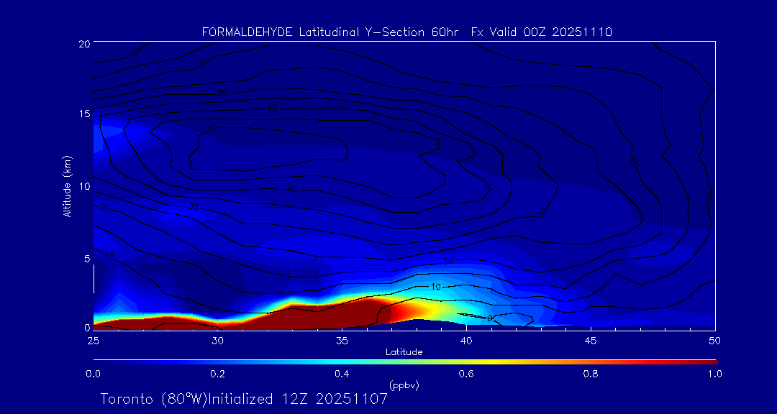The image size is (777, 414).
Task: Click the horizontal ppbv color scale bar
Action: [405, 362]
